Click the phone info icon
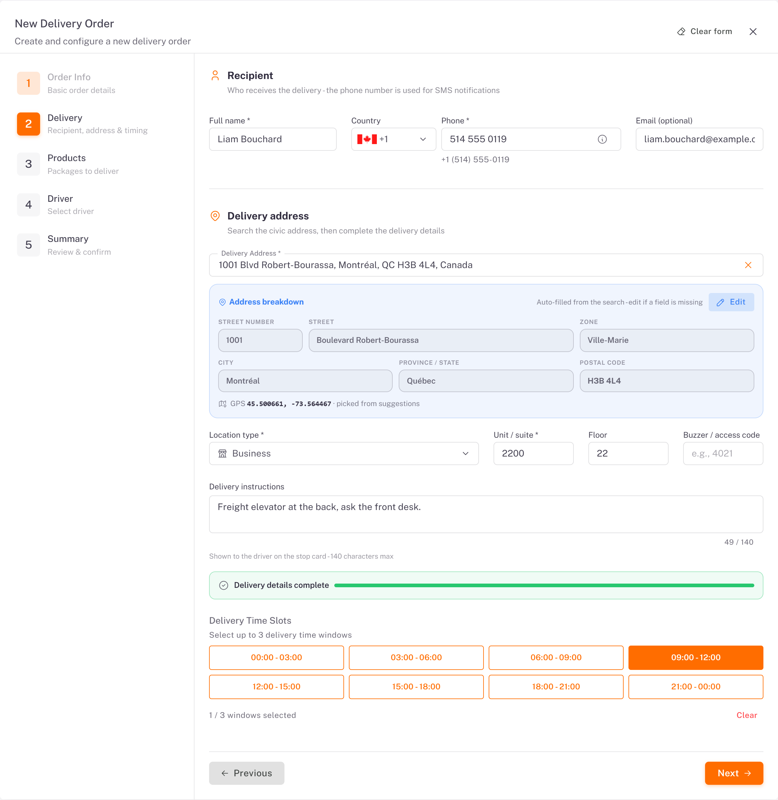This screenshot has height=800, width=778. [602, 139]
